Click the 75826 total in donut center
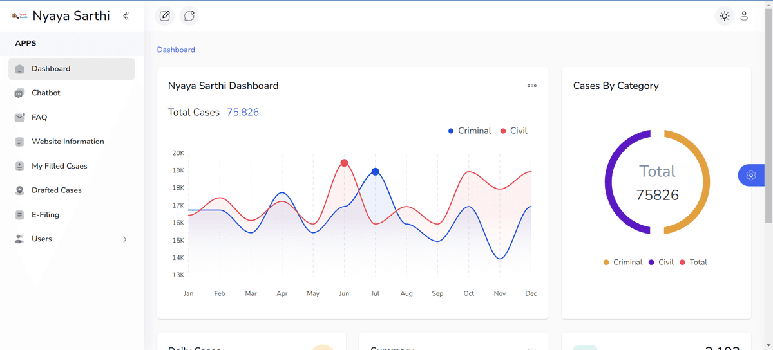This screenshot has height=350, width=773. point(657,195)
